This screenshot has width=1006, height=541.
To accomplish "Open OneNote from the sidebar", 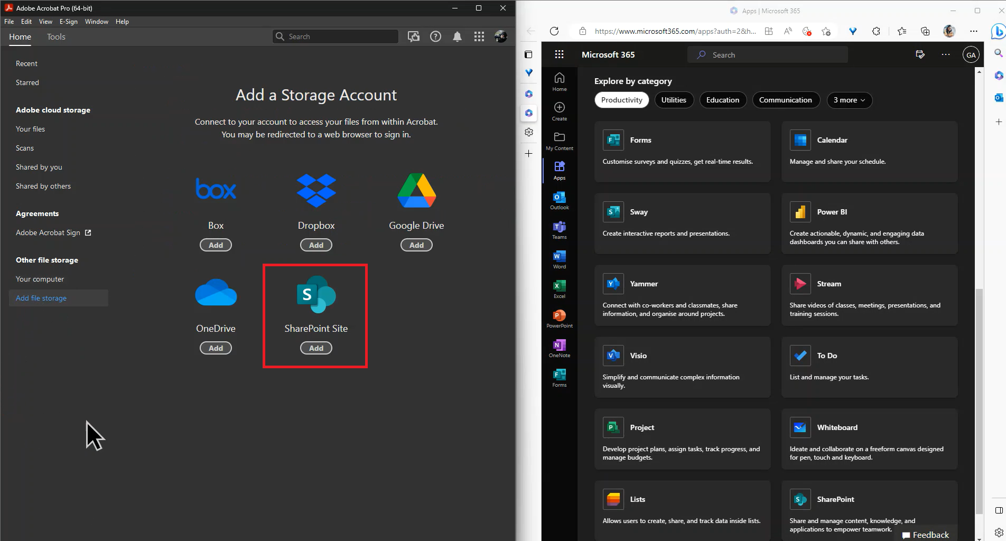I will pos(559,348).
